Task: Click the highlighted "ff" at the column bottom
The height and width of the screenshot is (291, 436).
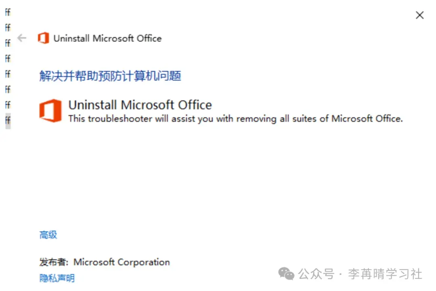Action: point(8,120)
